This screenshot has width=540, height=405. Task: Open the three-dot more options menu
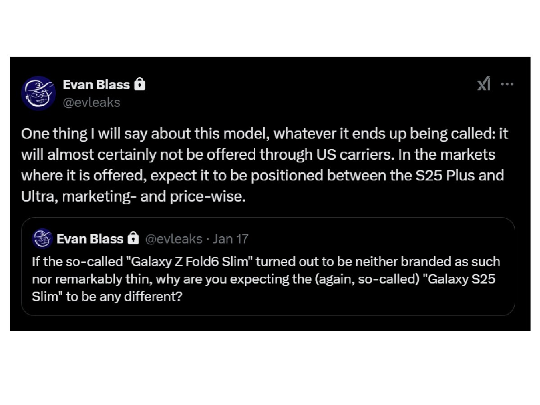coord(507,84)
